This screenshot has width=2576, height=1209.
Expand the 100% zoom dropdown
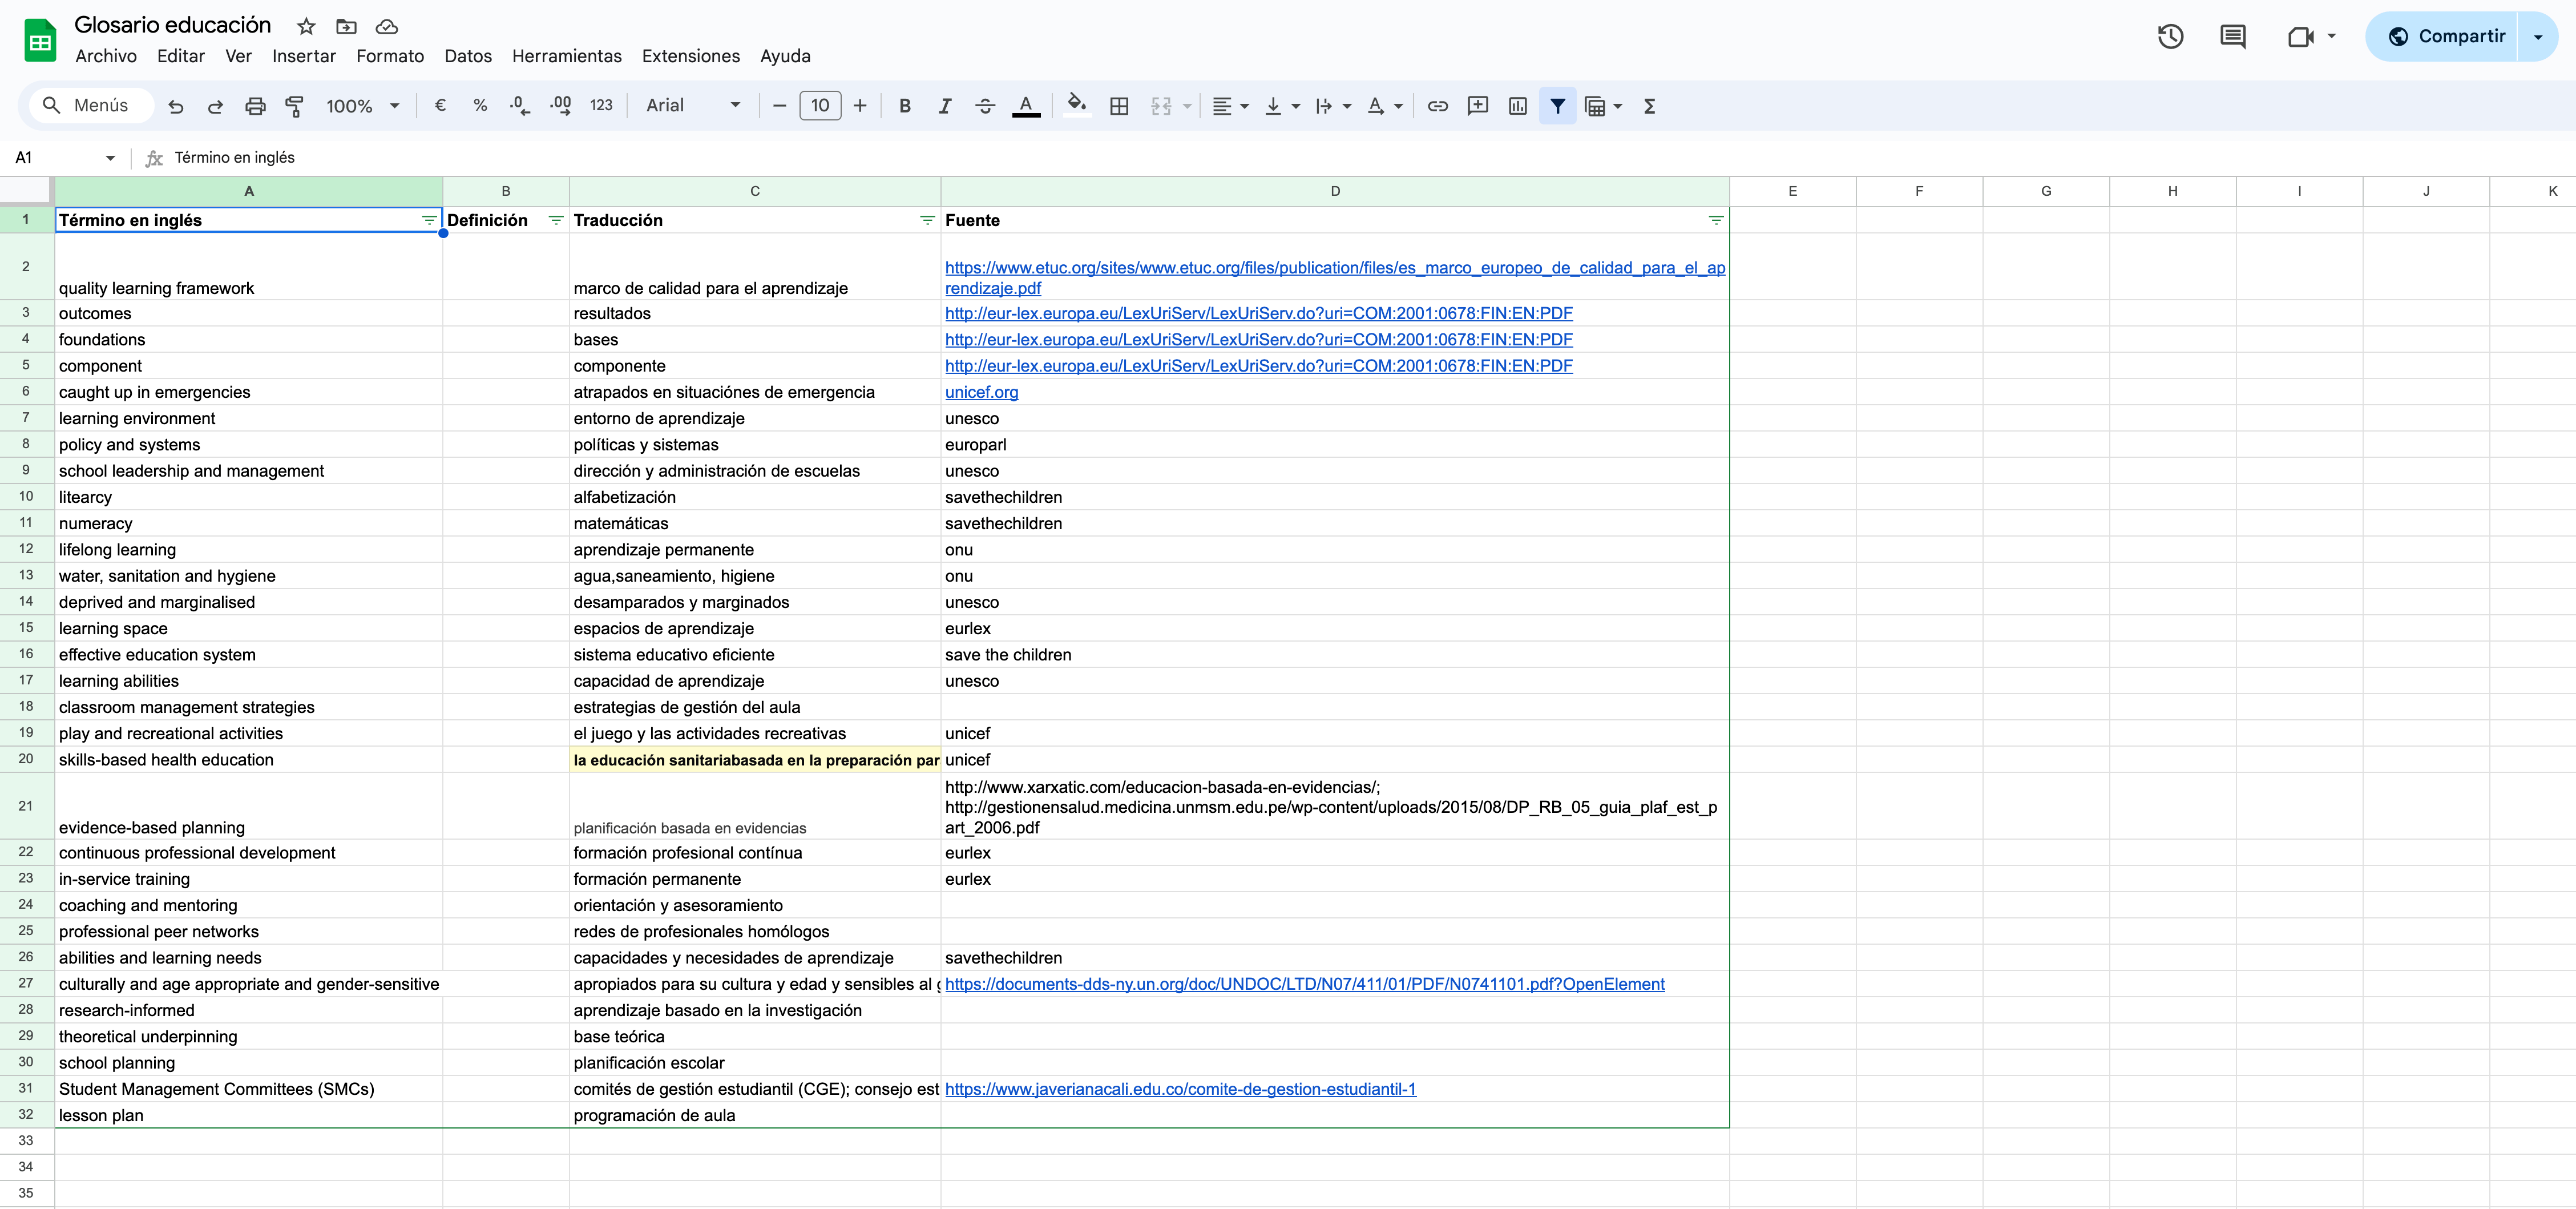(362, 106)
